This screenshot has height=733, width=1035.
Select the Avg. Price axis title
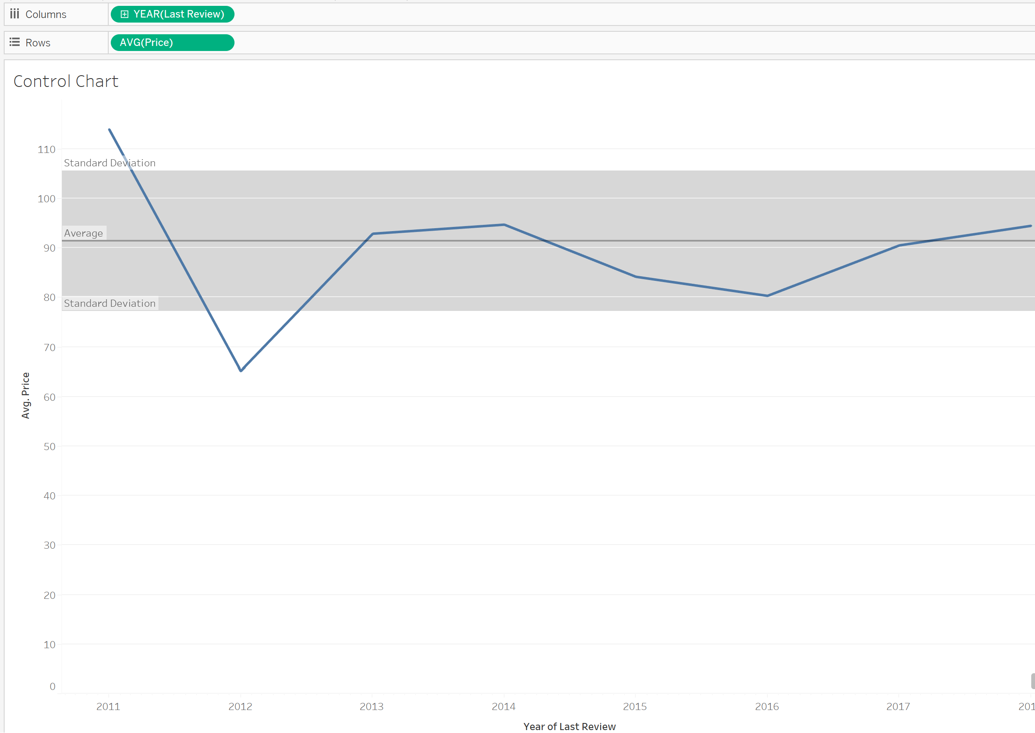[x=26, y=395]
